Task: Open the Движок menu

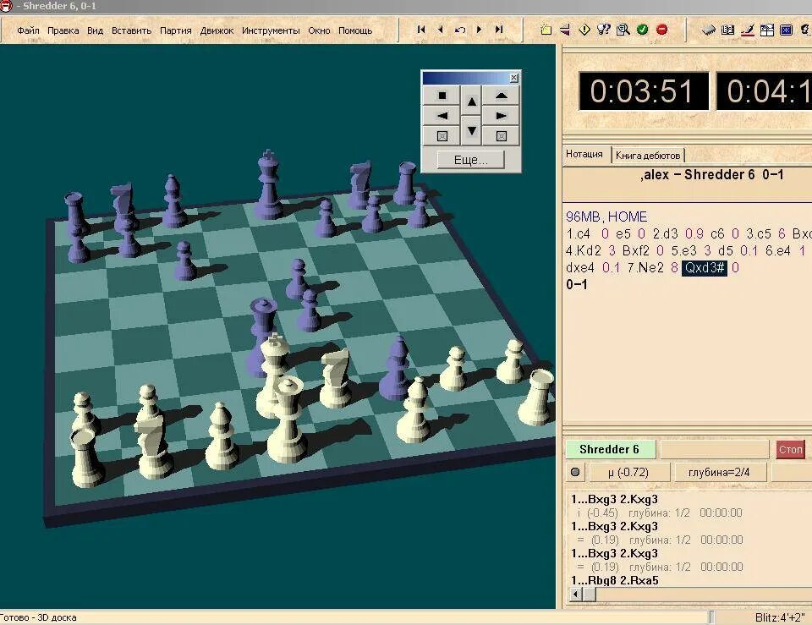Action: coord(217,30)
